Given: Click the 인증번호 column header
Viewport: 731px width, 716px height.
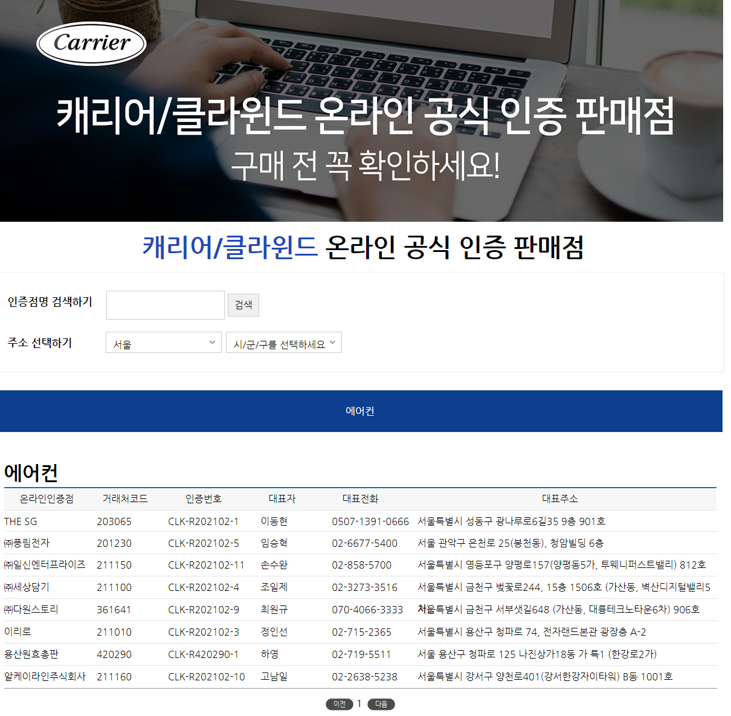Looking at the screenshot, I should 204,498.
